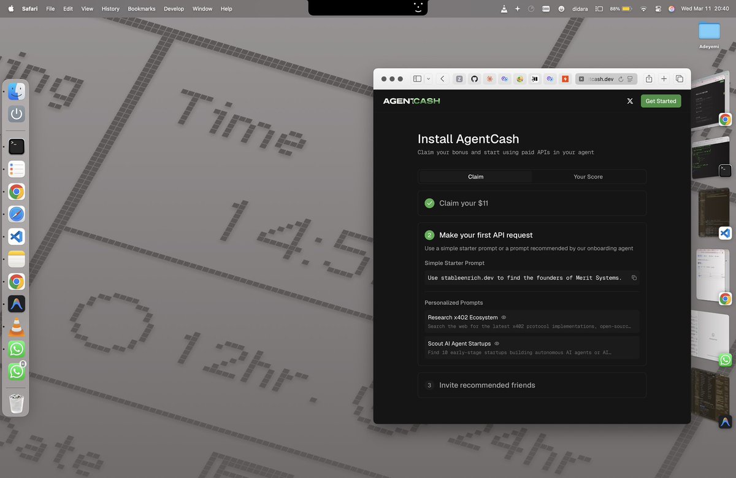Image resolution: width=736 pixels, height=478 pixels.
Task: Copy the simple starter prompt
Action: click(634, 278)
